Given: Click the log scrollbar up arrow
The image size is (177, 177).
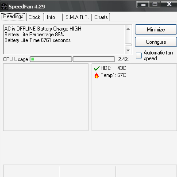Looking at the screenshot, I should (128, 29).
